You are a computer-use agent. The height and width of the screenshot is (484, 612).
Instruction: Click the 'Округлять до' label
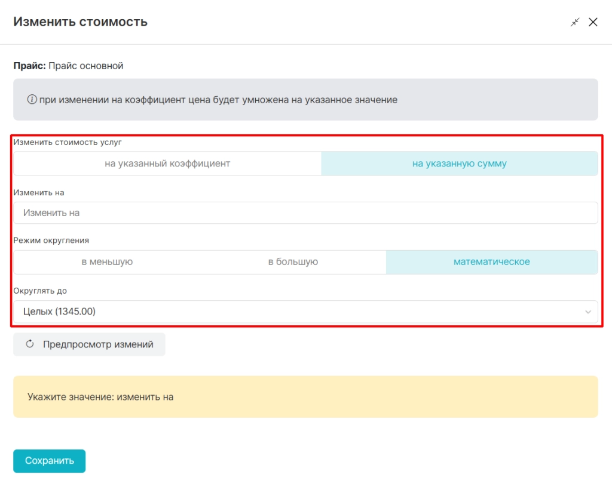click(x=40, y=291)
